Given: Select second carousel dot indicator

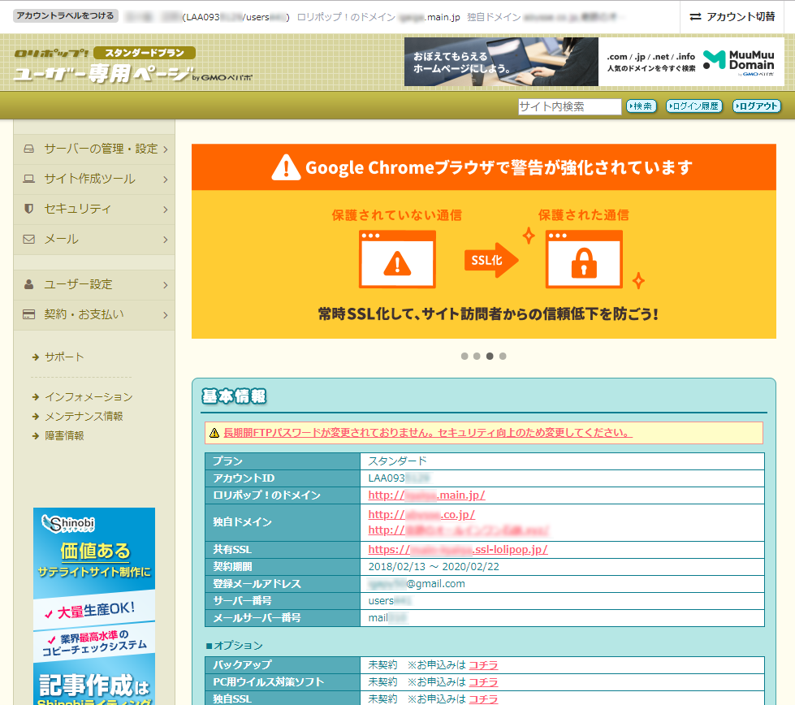Looking at the screenshot, I should point(477,356).
